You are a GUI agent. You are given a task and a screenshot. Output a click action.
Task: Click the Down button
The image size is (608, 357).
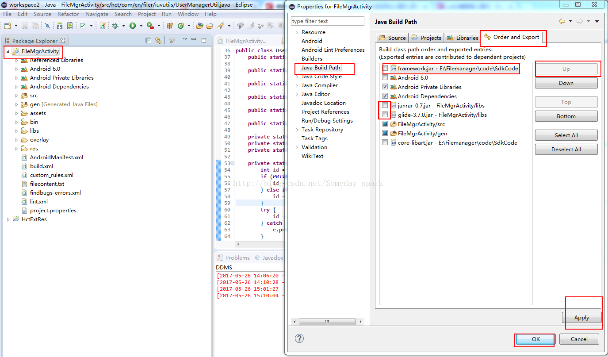(x=566, y=83)
